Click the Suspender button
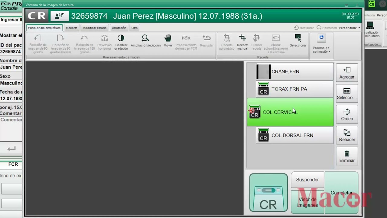The image size is (387, 218). (x=307, y=180)
